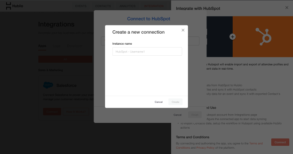Open Salesforce How it Works
The image size is (293, 154).
coord(76,112)
